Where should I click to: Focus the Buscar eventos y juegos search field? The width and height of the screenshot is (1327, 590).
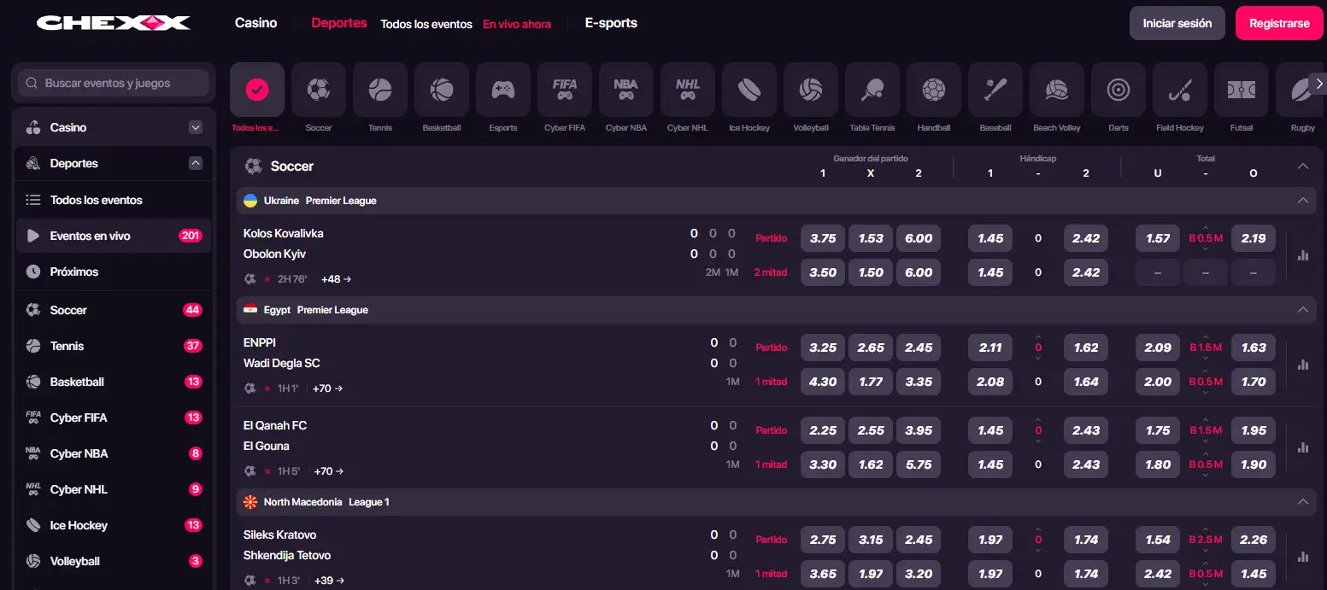click(114, 83)
